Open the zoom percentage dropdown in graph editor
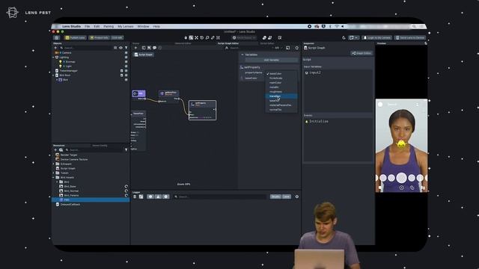479x269 pixels. tap(278, 48)
